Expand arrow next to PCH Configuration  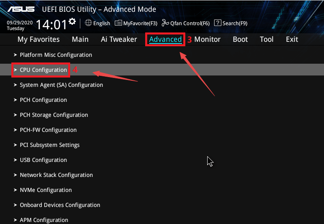[x=15, y=100]
